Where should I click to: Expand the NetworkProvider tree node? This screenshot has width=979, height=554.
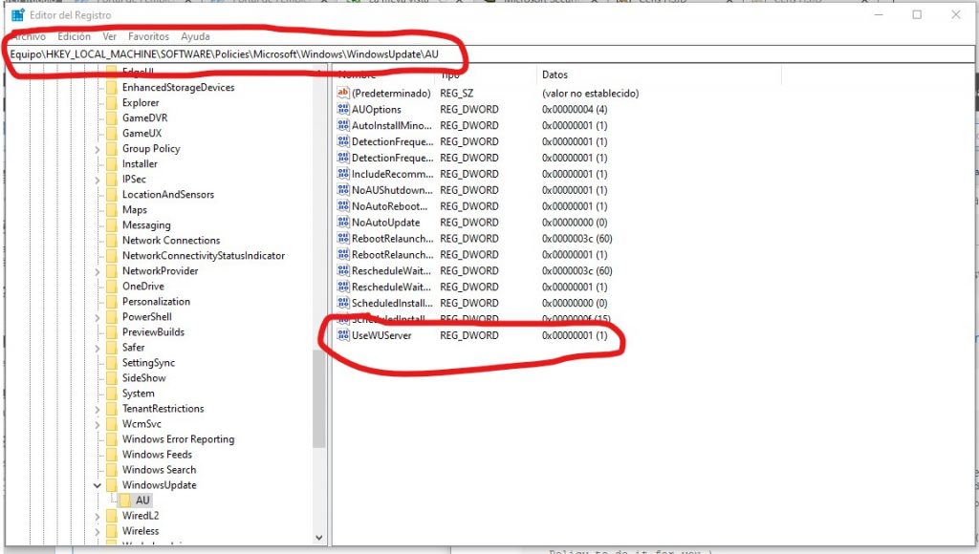click(98, 271)
